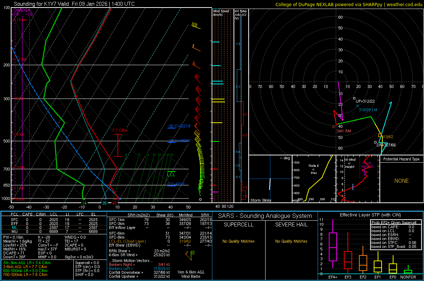Select the SFC parcel row in parcel table
The image size is (424, 281).
coord(54,220)
